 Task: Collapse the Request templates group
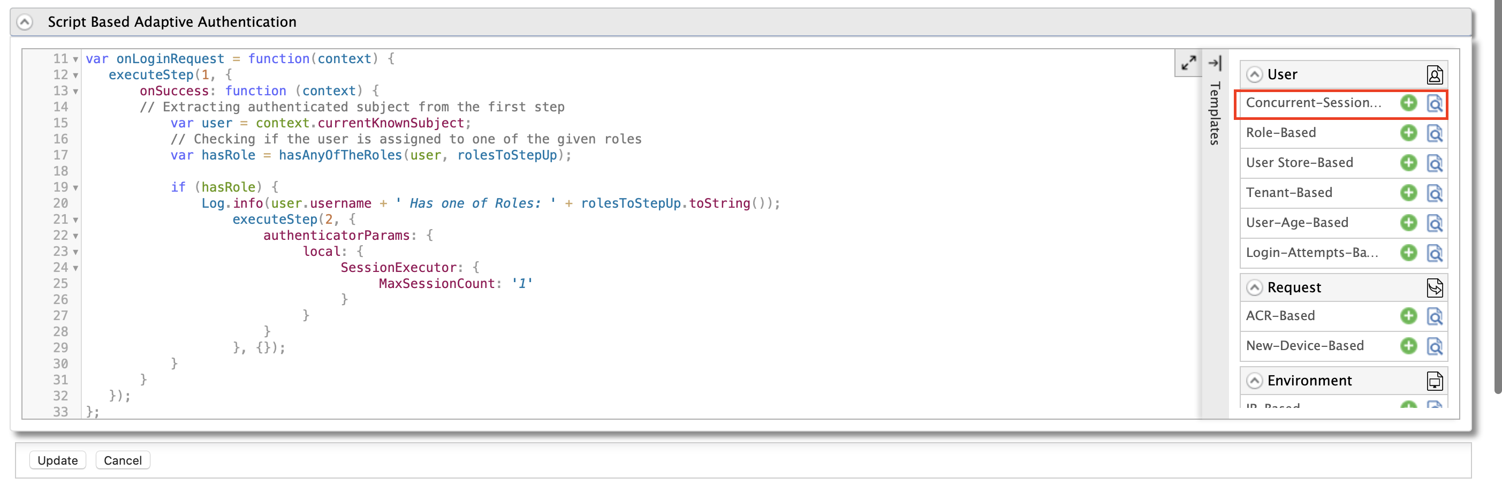(1254, 287)
